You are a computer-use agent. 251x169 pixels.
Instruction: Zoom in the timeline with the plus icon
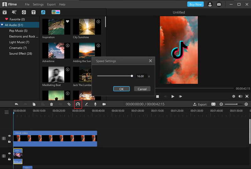[246, 104]
